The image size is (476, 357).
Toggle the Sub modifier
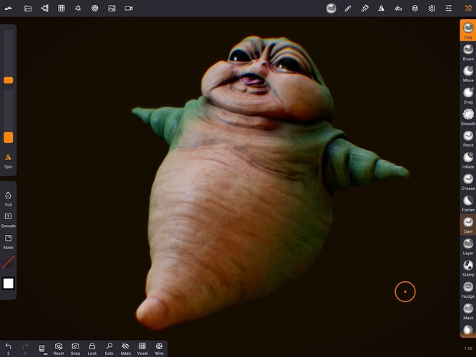[x=8, y=198]
